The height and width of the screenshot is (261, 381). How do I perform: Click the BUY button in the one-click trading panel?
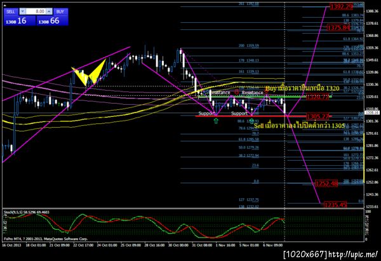tap(60, 11)
